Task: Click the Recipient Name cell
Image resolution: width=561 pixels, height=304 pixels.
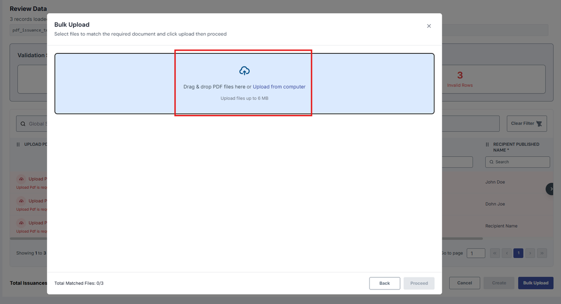Action: click(501, 226)
